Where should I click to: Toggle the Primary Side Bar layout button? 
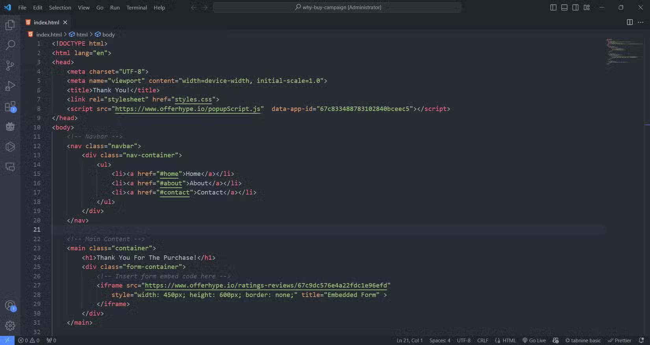pos(553,7)
